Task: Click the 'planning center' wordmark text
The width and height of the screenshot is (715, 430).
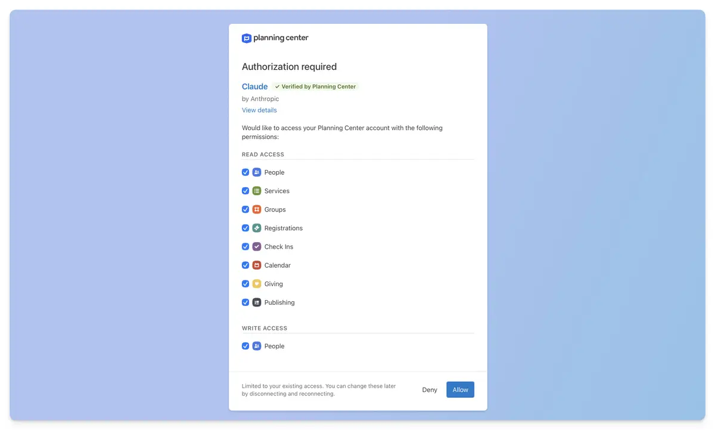Action: tap(281, 38)
